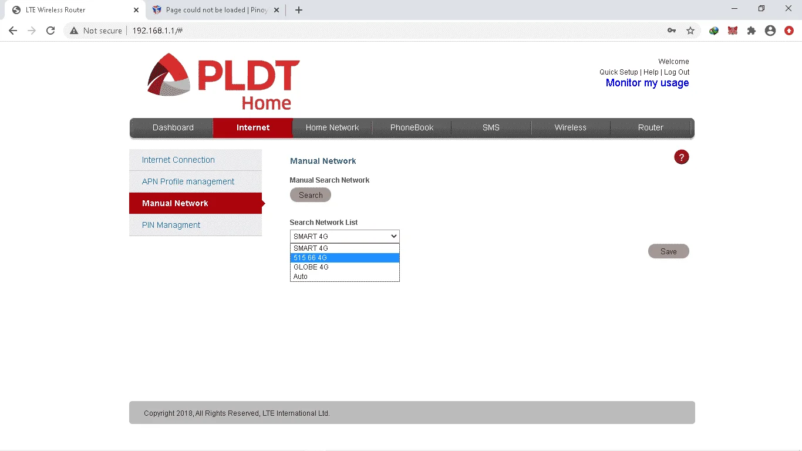
Task: Minimize the Chrome window
Action: (x=734, y=9)
